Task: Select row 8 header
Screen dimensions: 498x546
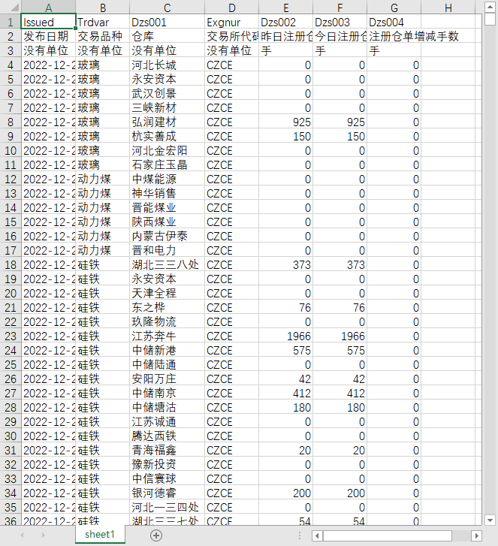Action: pyautogui.click(x=11, y=122)
